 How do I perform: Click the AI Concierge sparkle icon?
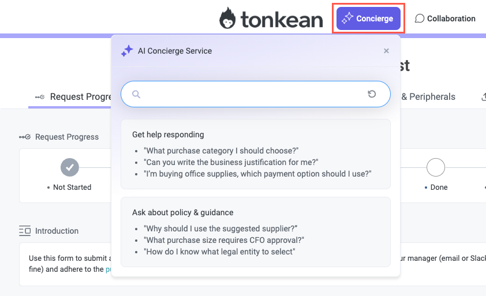(127, 51)
